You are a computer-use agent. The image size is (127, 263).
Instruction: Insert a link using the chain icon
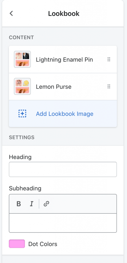(x=46, y=204)
